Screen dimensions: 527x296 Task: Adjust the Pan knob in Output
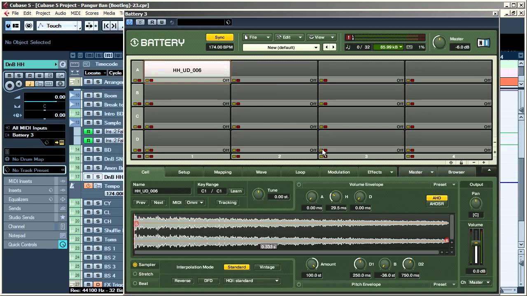pos(476,203)
